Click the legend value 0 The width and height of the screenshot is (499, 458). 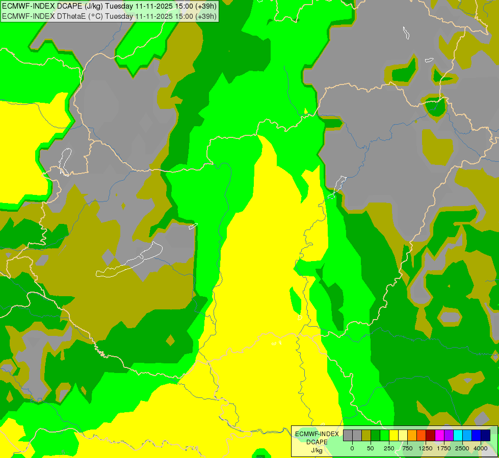pyautogui.click(x=352, y=448)
